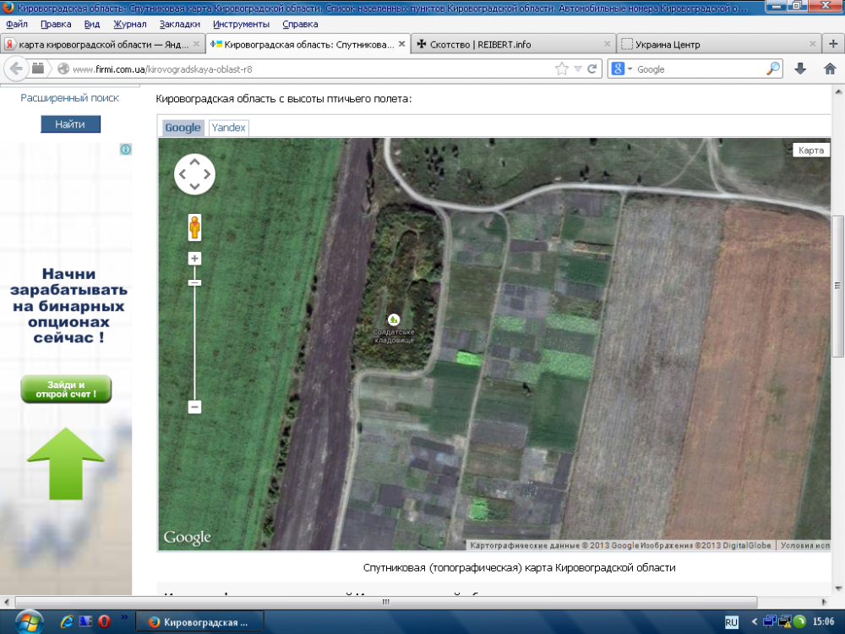The height and width of the screenshot is (634, 845).
Task: Click the horizontal page scrollbar thumb
Action: pos(386,602)
